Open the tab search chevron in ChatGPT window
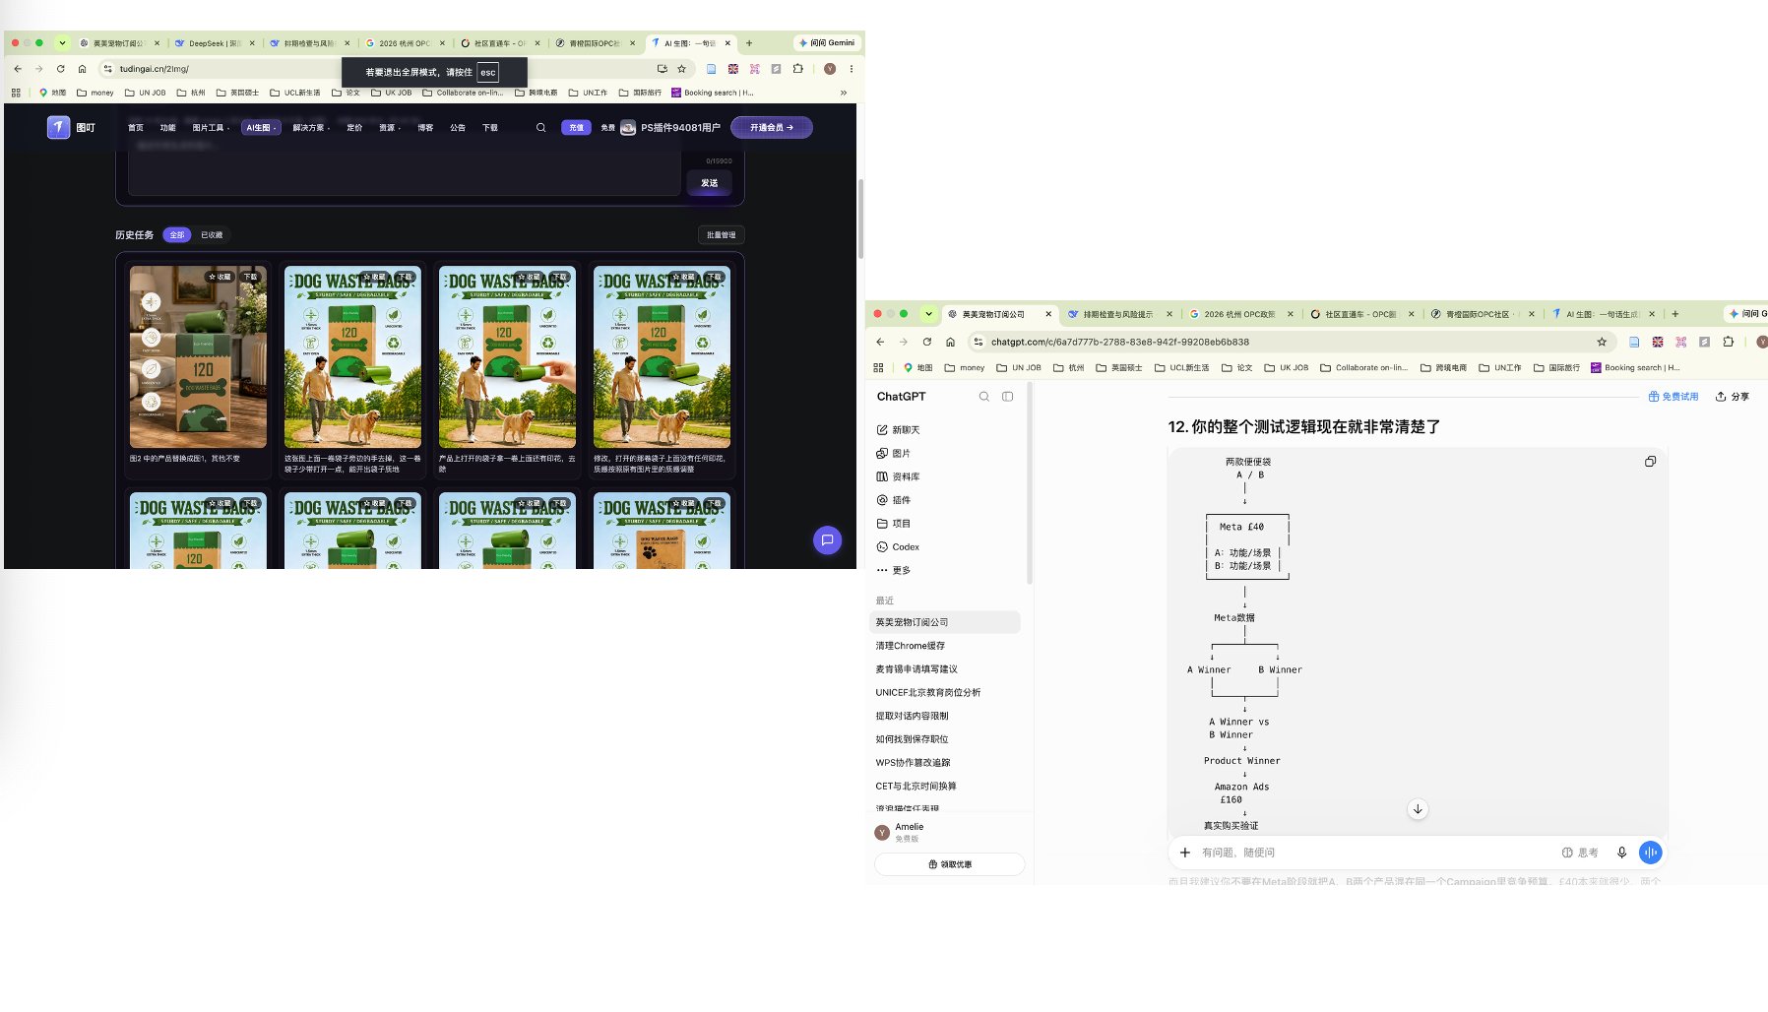Image resolution: width=1768 pixels, height=1012 pixels. coord(928,314)
